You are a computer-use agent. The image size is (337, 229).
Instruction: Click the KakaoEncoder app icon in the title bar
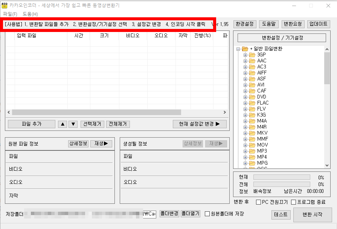(5, 4)
